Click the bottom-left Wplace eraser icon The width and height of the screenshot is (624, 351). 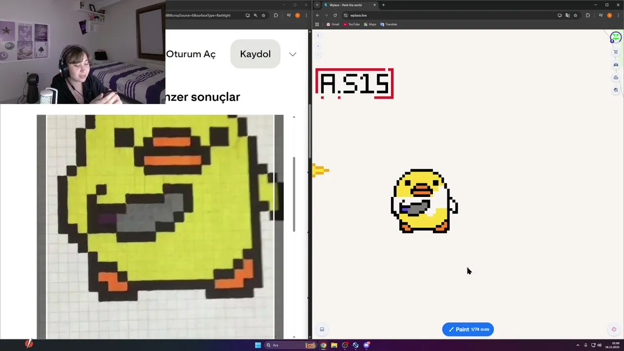[x=322, y=330]
